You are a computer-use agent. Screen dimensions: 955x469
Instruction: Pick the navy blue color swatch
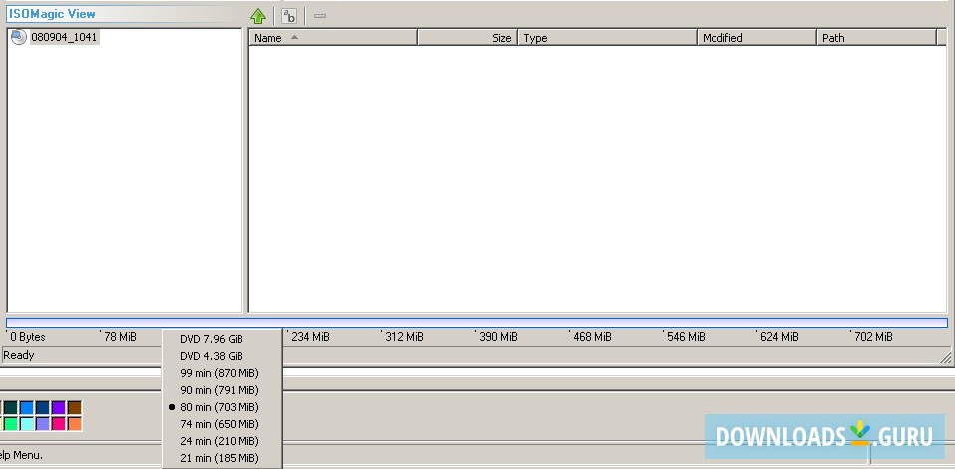(43, 407)
